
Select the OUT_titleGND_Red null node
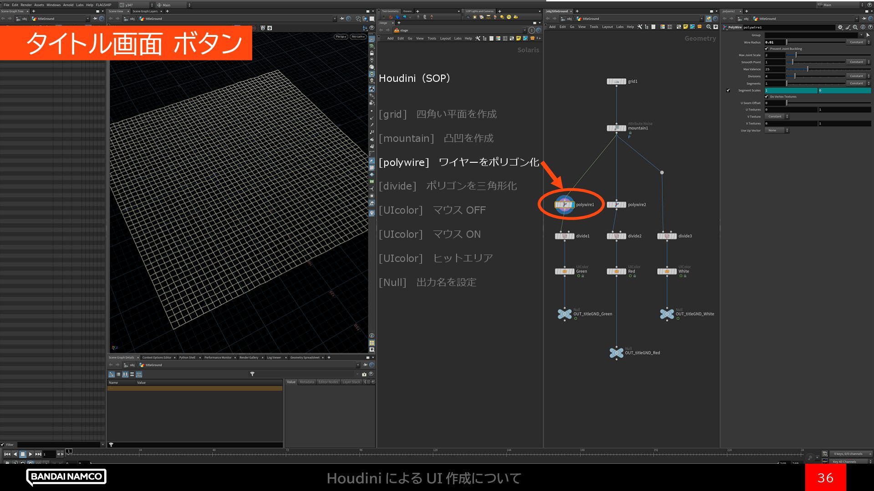tap(616, 353)
